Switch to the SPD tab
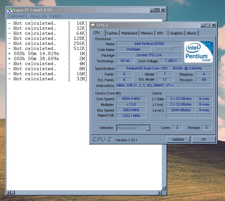The height and width of the screenshot is (201, 225). pos(161,33)
